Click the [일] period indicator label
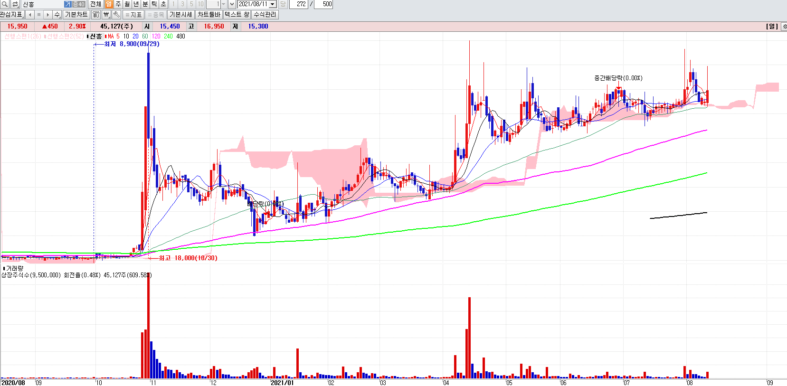This screenshot has width=787, height=386. [772, 26]
